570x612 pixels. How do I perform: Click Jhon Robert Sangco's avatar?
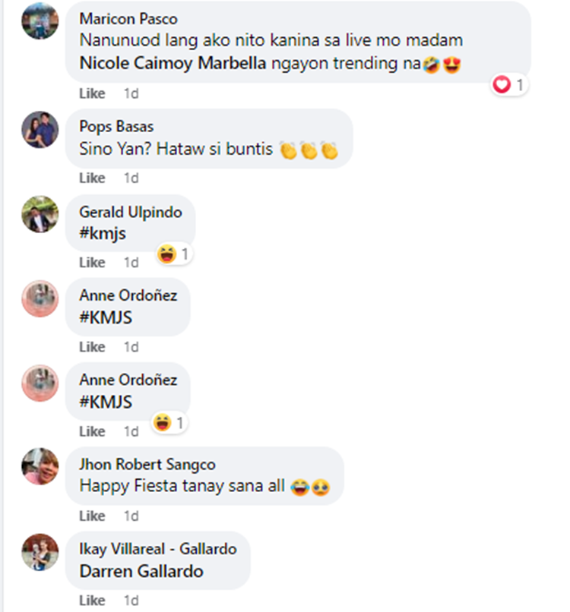point(40,466)
